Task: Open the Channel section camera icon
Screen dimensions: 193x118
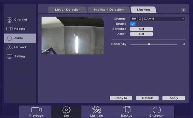Action: coord(9,20)
